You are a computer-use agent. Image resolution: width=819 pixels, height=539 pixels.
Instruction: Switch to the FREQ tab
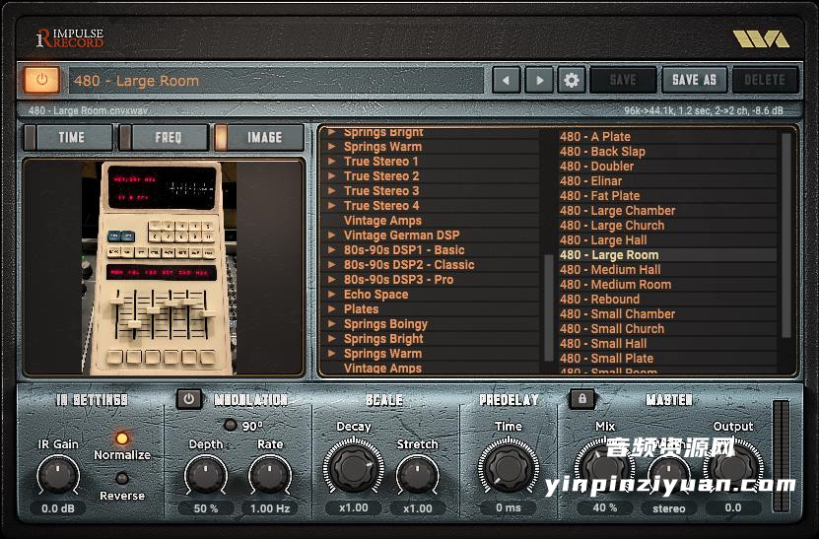click(165, 137)
